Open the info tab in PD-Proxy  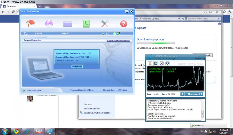(x=167, y=63)
